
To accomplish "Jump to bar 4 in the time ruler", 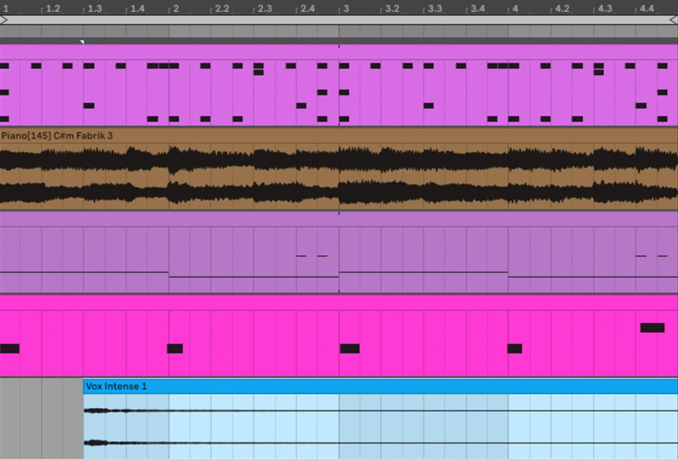I will [x=515, y=8].
